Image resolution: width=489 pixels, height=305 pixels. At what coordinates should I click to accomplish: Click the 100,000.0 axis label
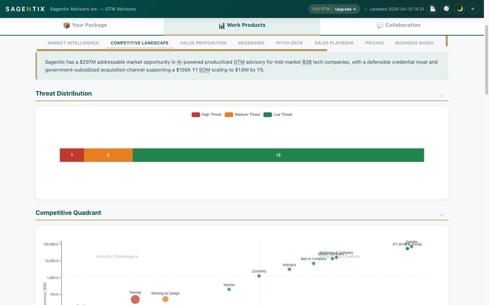click(x=51, y=244)
